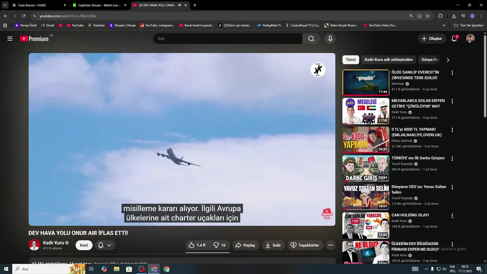Open the Windows Start menu
Image resolution: width=487 pixels, height=274 pixels.
[6, 269]
